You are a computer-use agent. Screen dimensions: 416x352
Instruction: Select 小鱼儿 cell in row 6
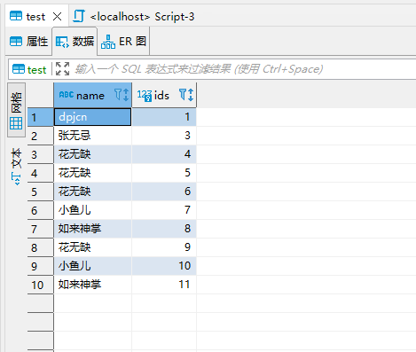(92, 210)
